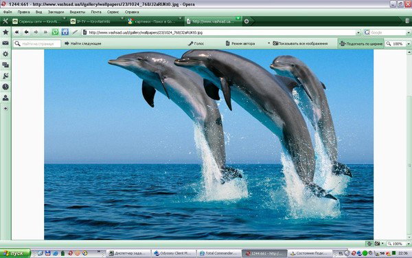Open the Transfers panel below the chat icon

pos(5,76)
